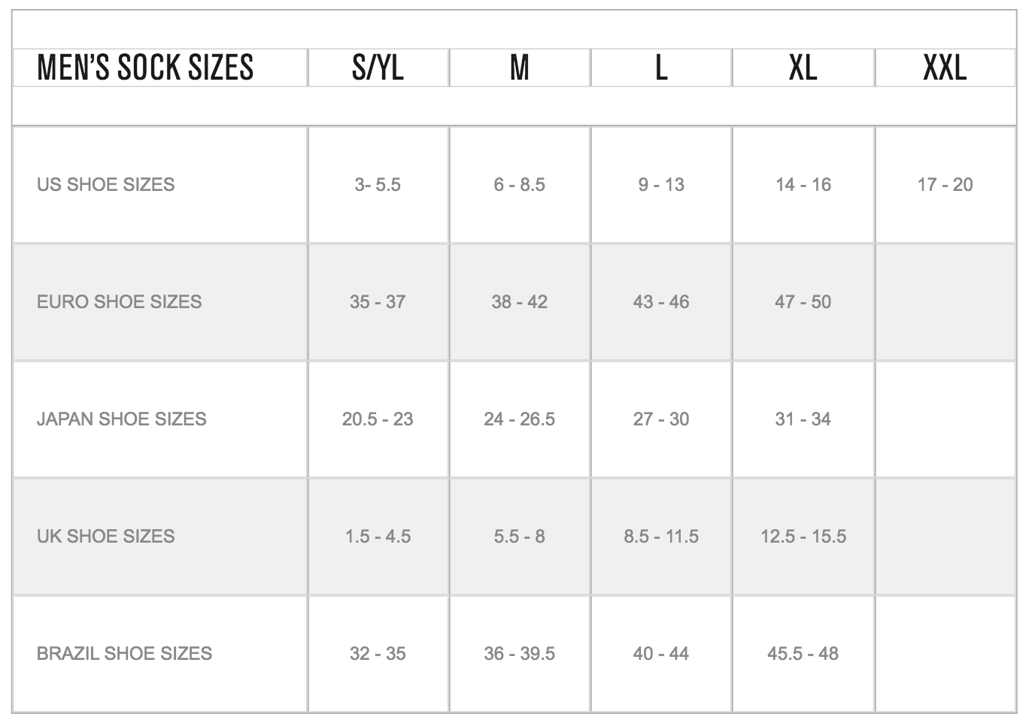Select the US 9 - 13 cell
Viewport: 1029px width, 726px height.
pyautogui.click(x=661, y=185)
